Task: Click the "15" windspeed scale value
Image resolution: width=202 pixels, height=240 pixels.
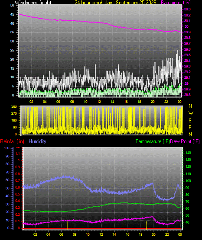Action: (x=12, y=68)
